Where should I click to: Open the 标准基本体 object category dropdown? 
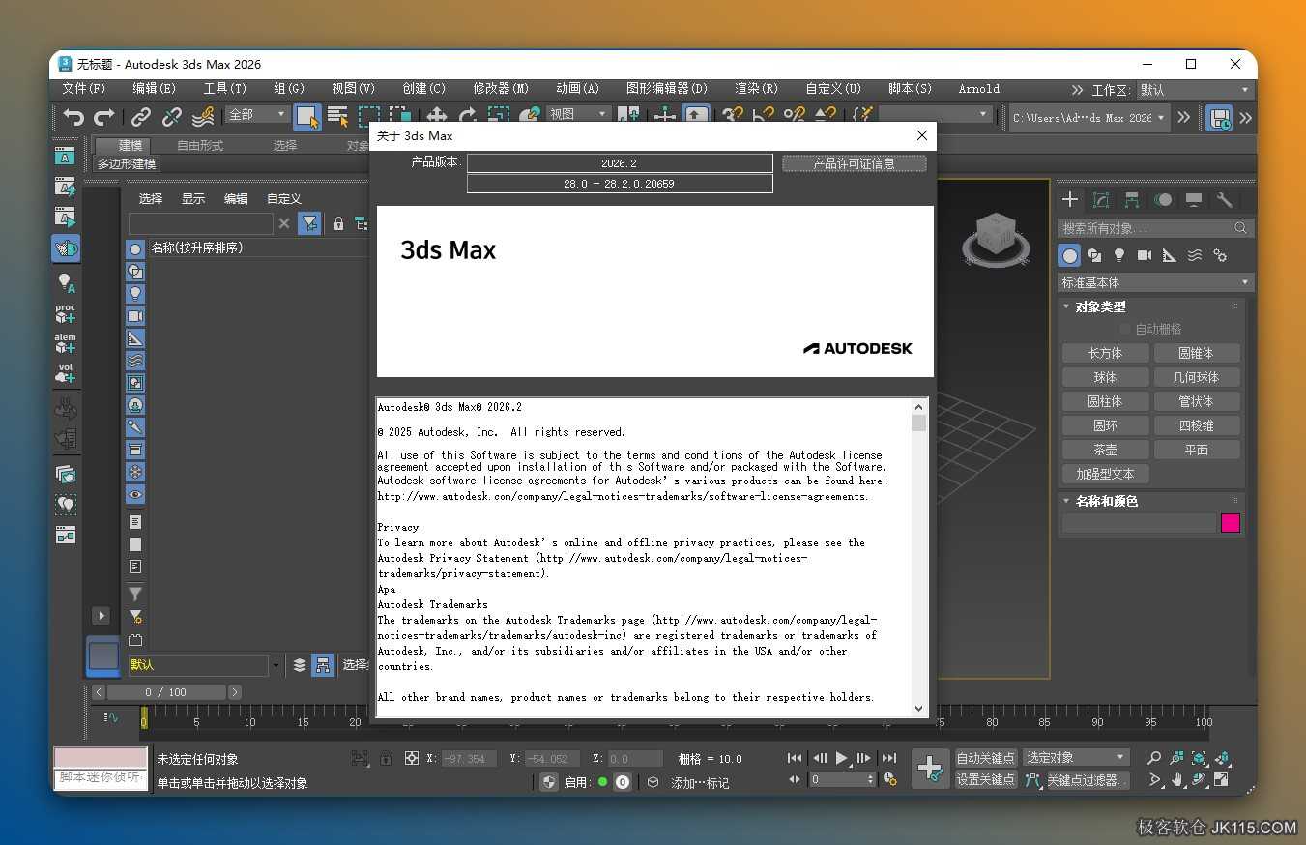click(1156, 282)
